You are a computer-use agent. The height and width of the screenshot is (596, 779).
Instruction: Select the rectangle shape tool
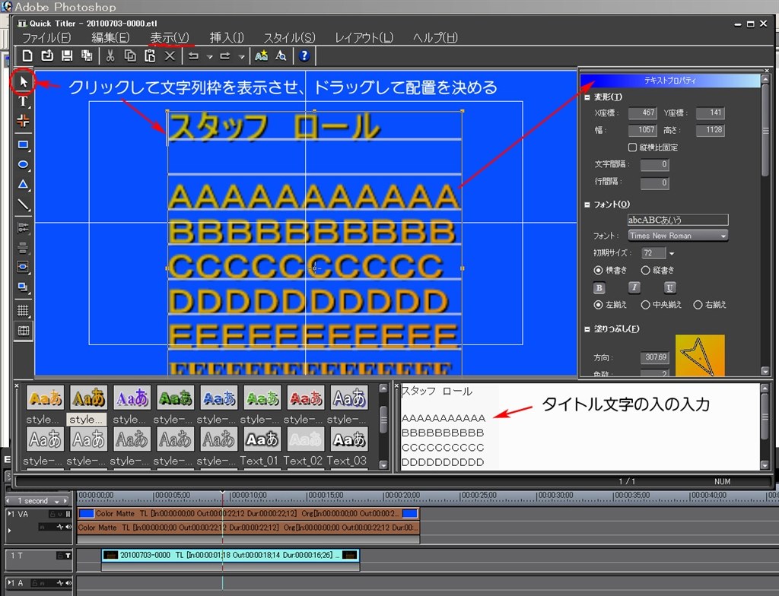(23, 144)
